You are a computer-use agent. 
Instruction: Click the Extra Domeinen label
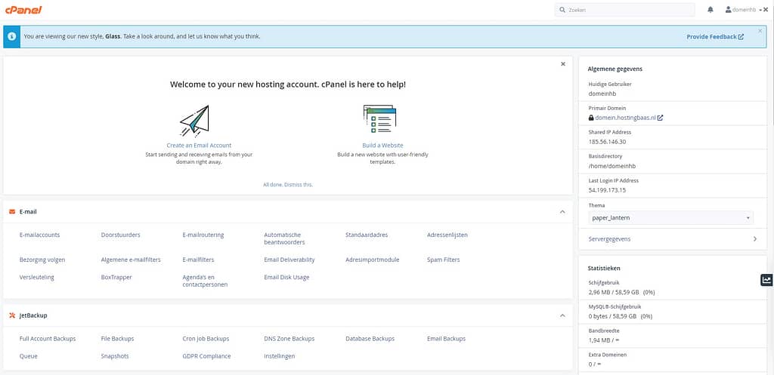click(x=606, y=355)
